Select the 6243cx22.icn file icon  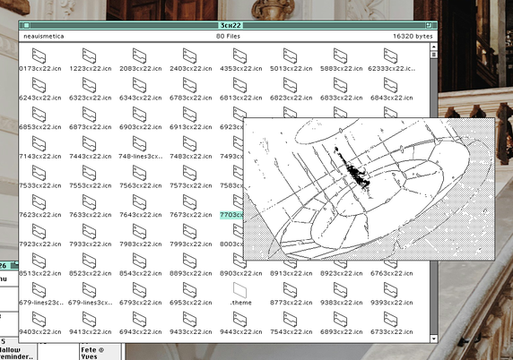pos(39,86)
